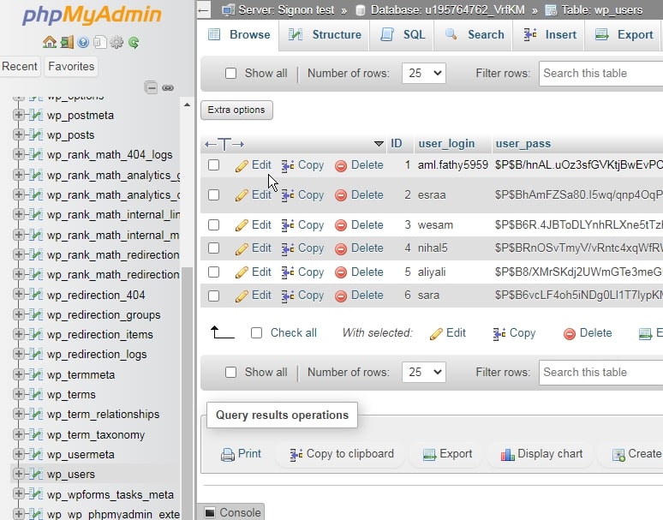Click the pencil Edit icon for aml.fathy5959

coord(242,165)
